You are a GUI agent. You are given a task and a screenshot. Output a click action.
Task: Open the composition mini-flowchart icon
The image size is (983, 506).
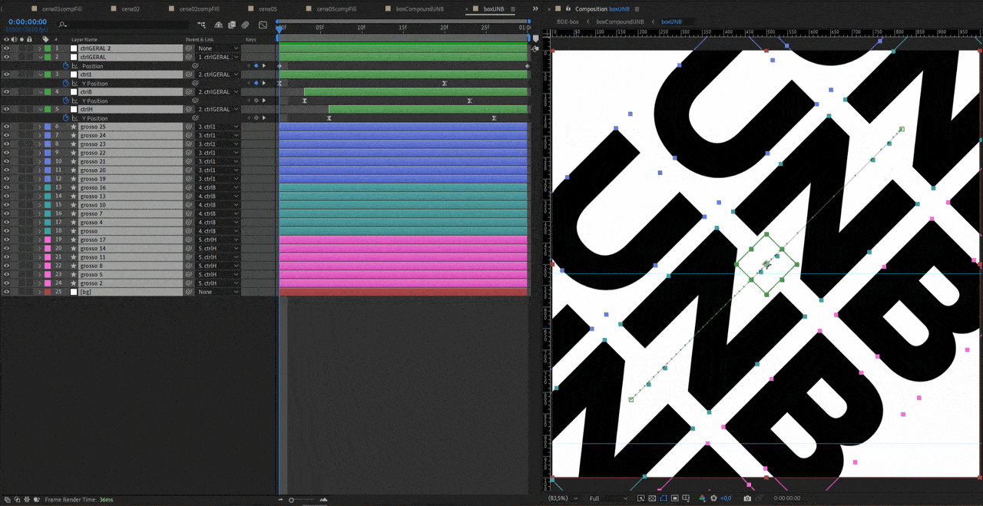click(204, 25)
